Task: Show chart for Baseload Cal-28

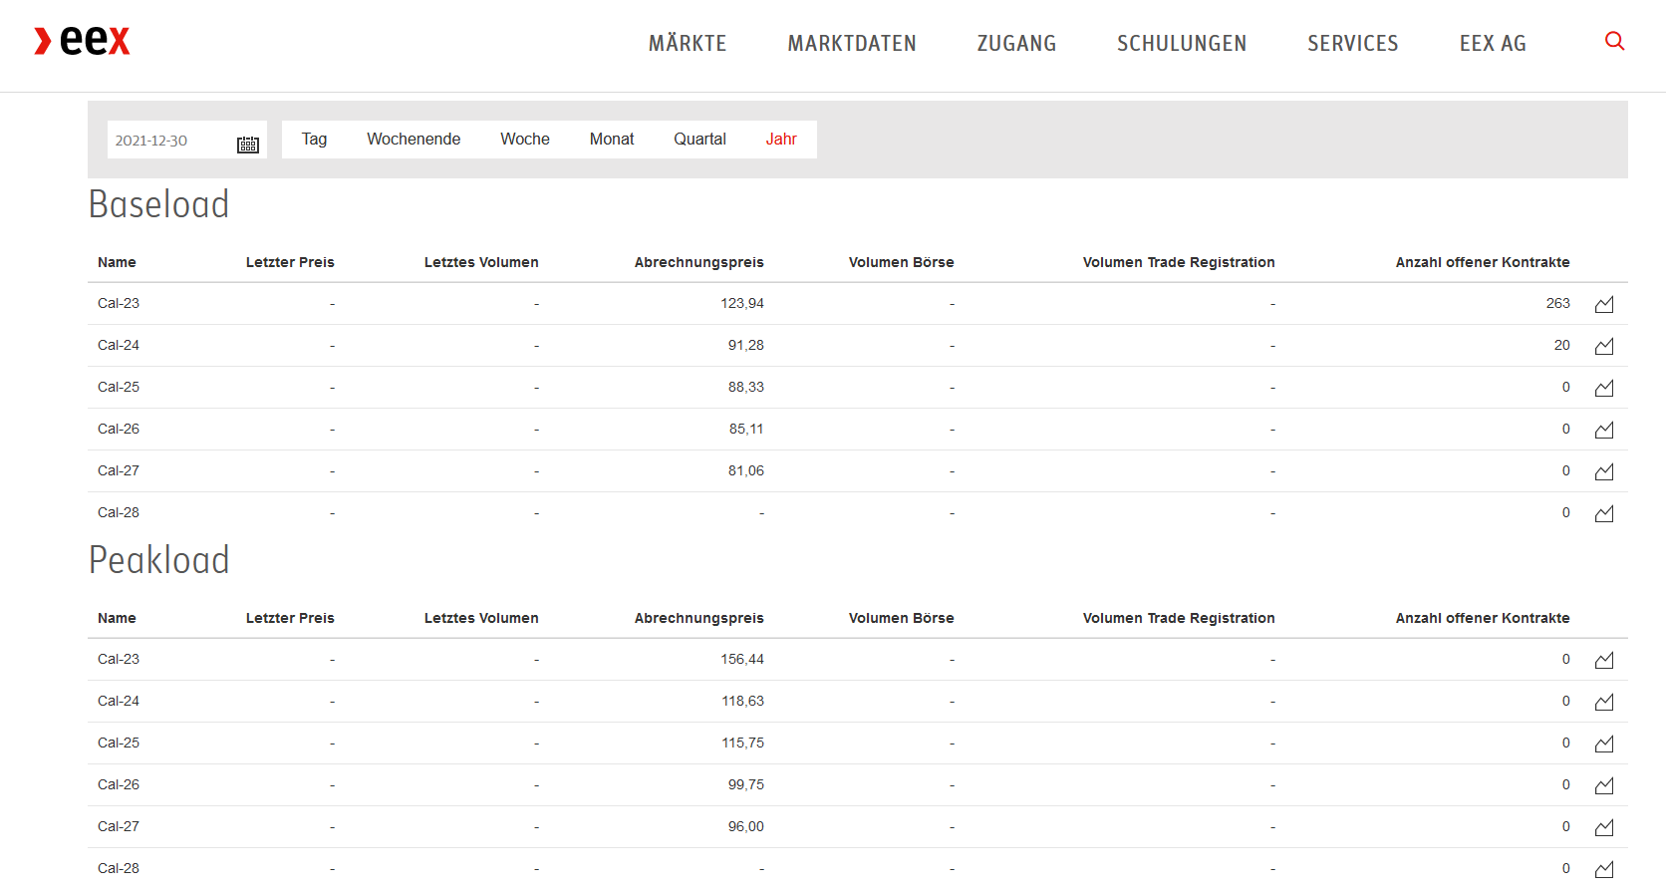Action: point(1604,513)
